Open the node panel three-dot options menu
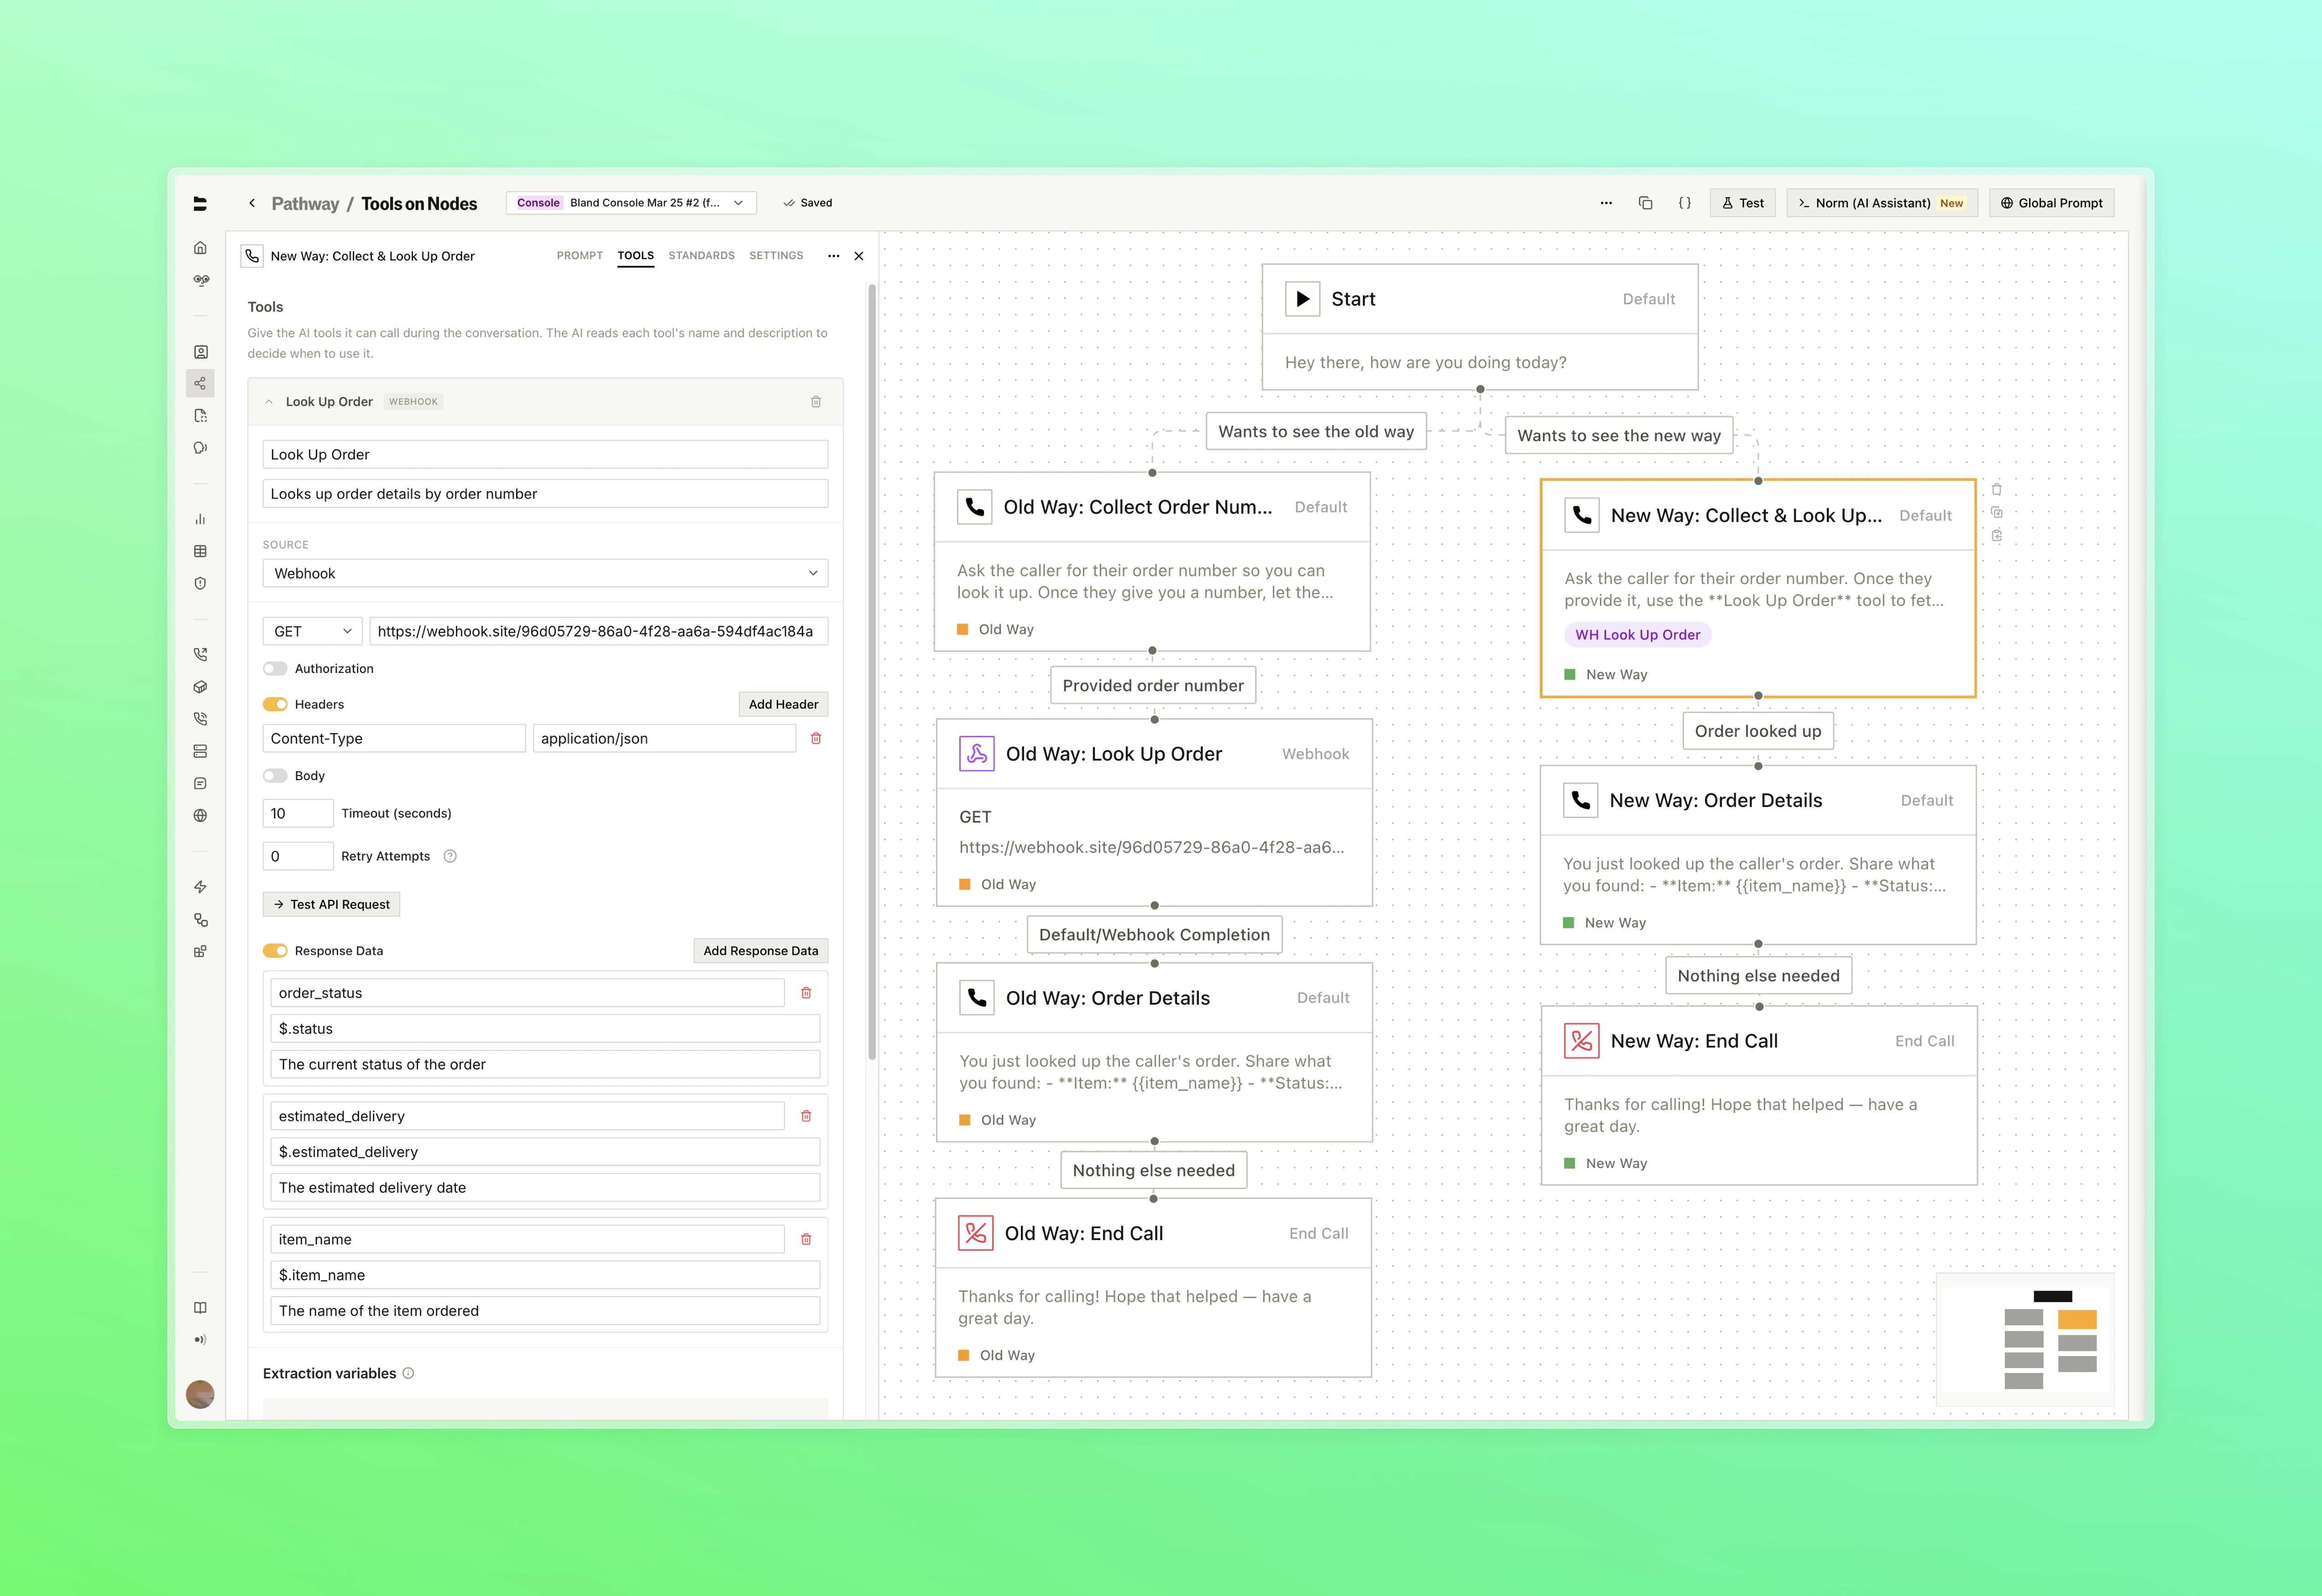2322x1596 pixels. click(x=833, y=256)
